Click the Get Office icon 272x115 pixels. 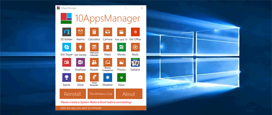tap(135, 32)
